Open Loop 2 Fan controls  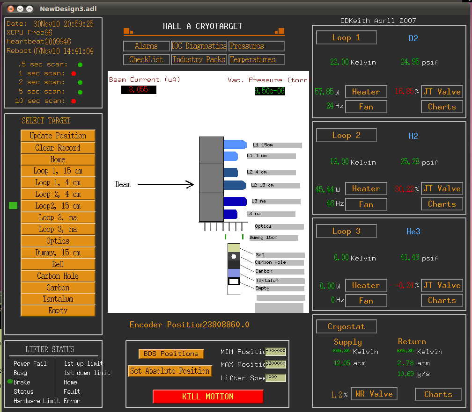coord(366,204)
